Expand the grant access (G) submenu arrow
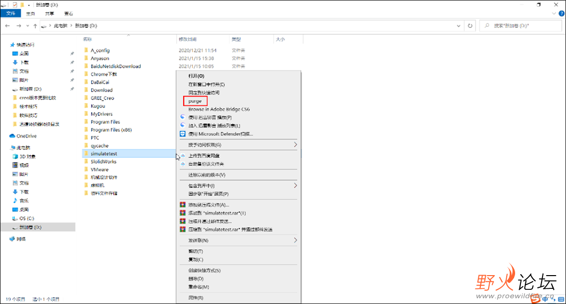This screenshot has width=566, height=304. [295, 145]
